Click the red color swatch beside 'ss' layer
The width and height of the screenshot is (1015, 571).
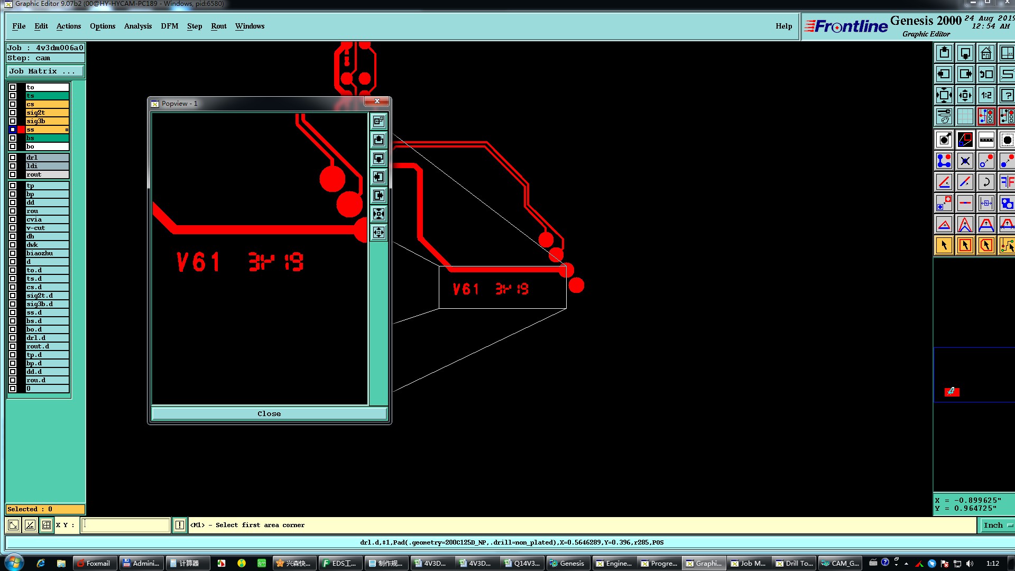tap(21, 130)
